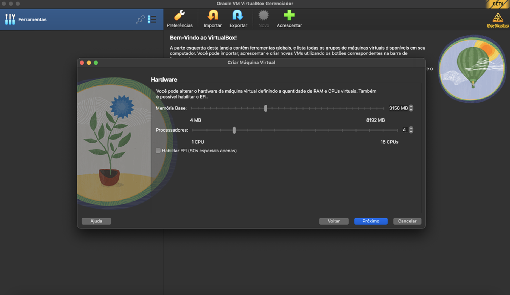Click the 4 MB minimum label

195,120
